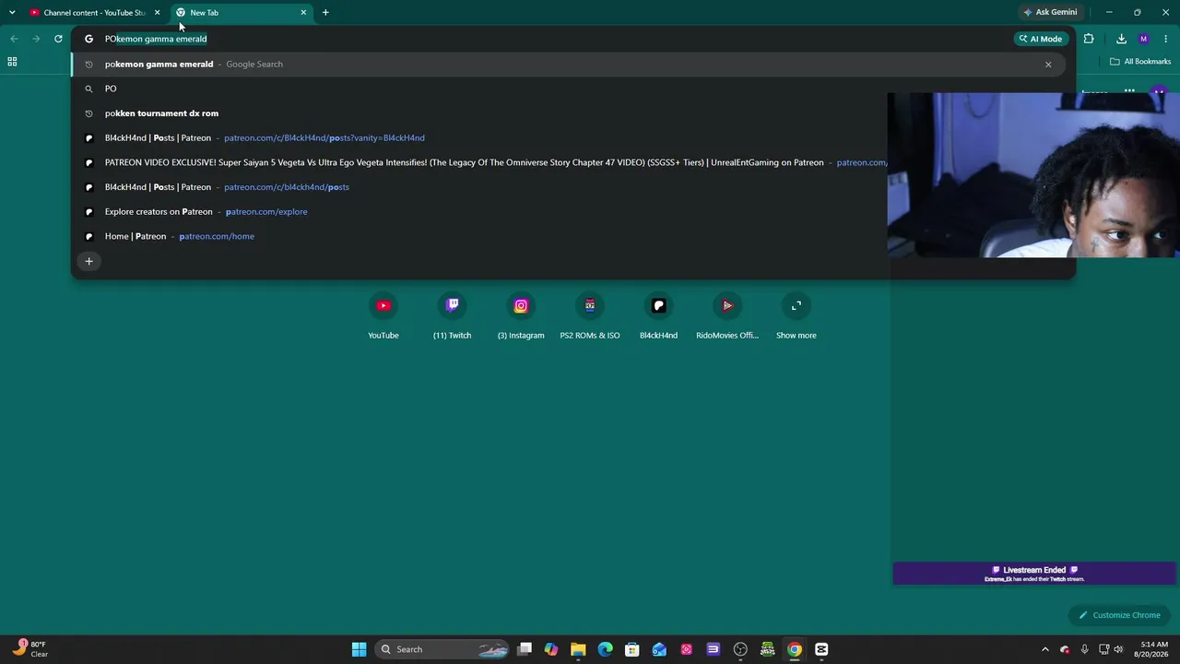Image resolution: width=1180 pixels, height=664 pixels.
Task: Open the Chrome downloads icon
Action: [1121, 39]
